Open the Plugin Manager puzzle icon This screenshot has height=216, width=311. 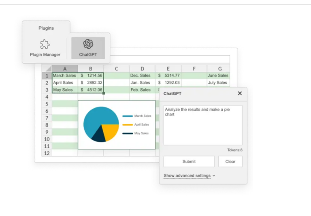coord(45,45)
